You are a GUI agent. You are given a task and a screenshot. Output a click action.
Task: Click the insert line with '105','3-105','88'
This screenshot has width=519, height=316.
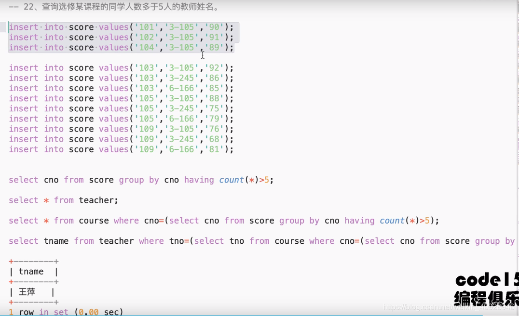(121, 98)
